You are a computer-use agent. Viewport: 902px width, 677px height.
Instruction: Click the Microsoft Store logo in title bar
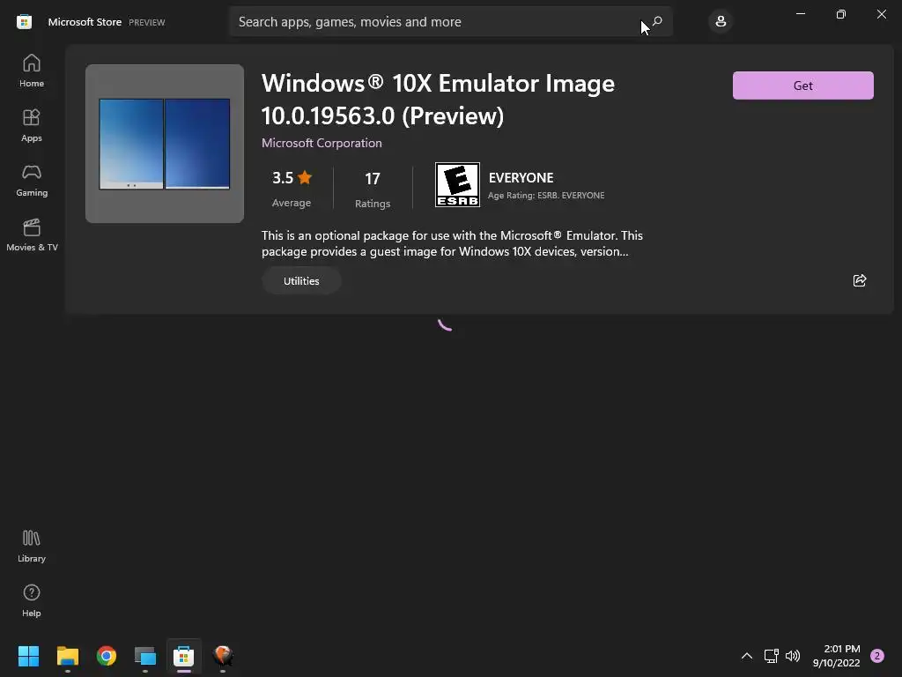click(24, 22)
